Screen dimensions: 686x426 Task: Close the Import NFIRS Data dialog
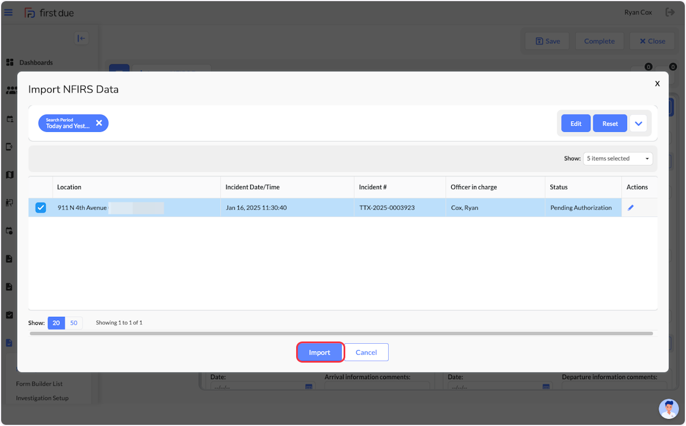(x=657, y=83)
